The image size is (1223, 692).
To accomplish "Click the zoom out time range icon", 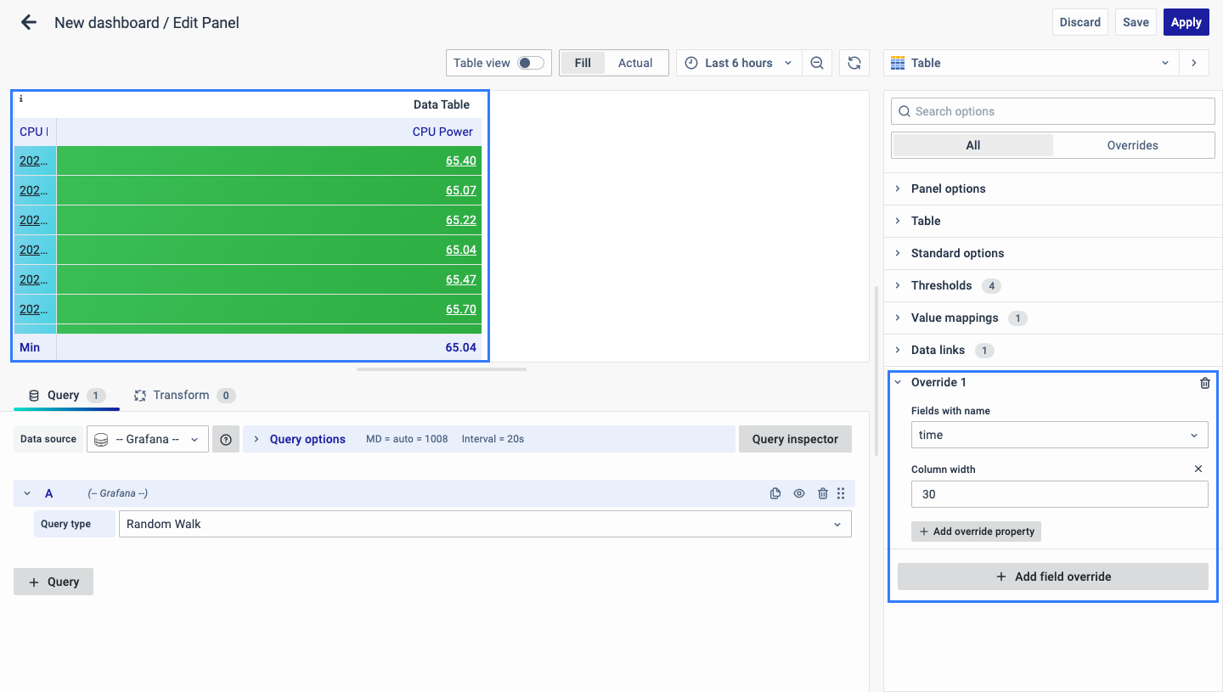I will click(816, 63).
